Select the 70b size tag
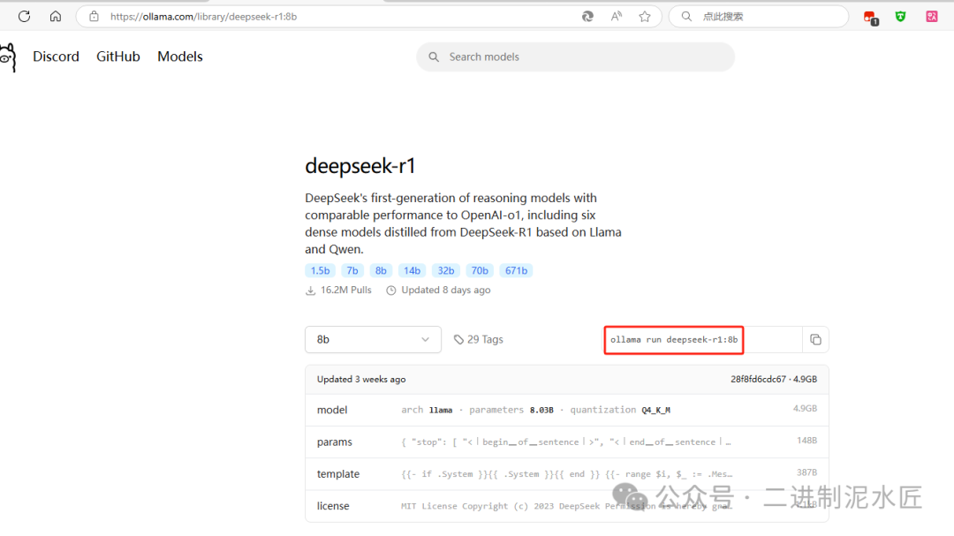Viewport: 954px width, 536px height. 480,271
